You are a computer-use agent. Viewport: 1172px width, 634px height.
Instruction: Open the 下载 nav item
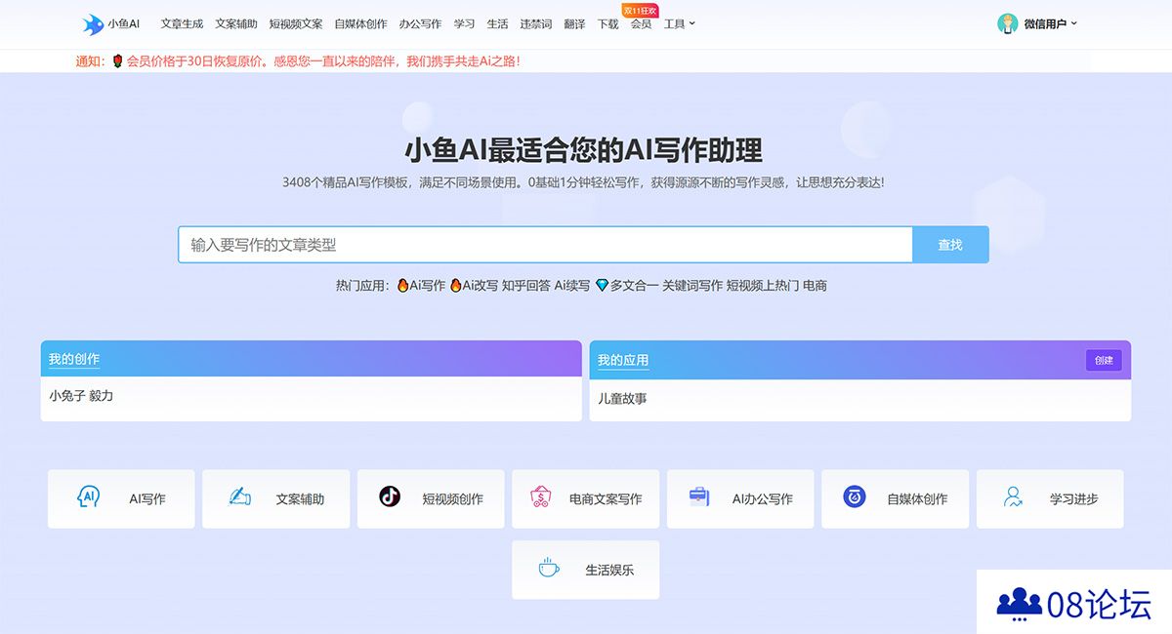(x=607, y=24)
